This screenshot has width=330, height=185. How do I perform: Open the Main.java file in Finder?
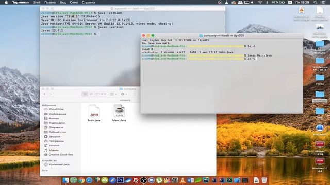coord(94,113)
